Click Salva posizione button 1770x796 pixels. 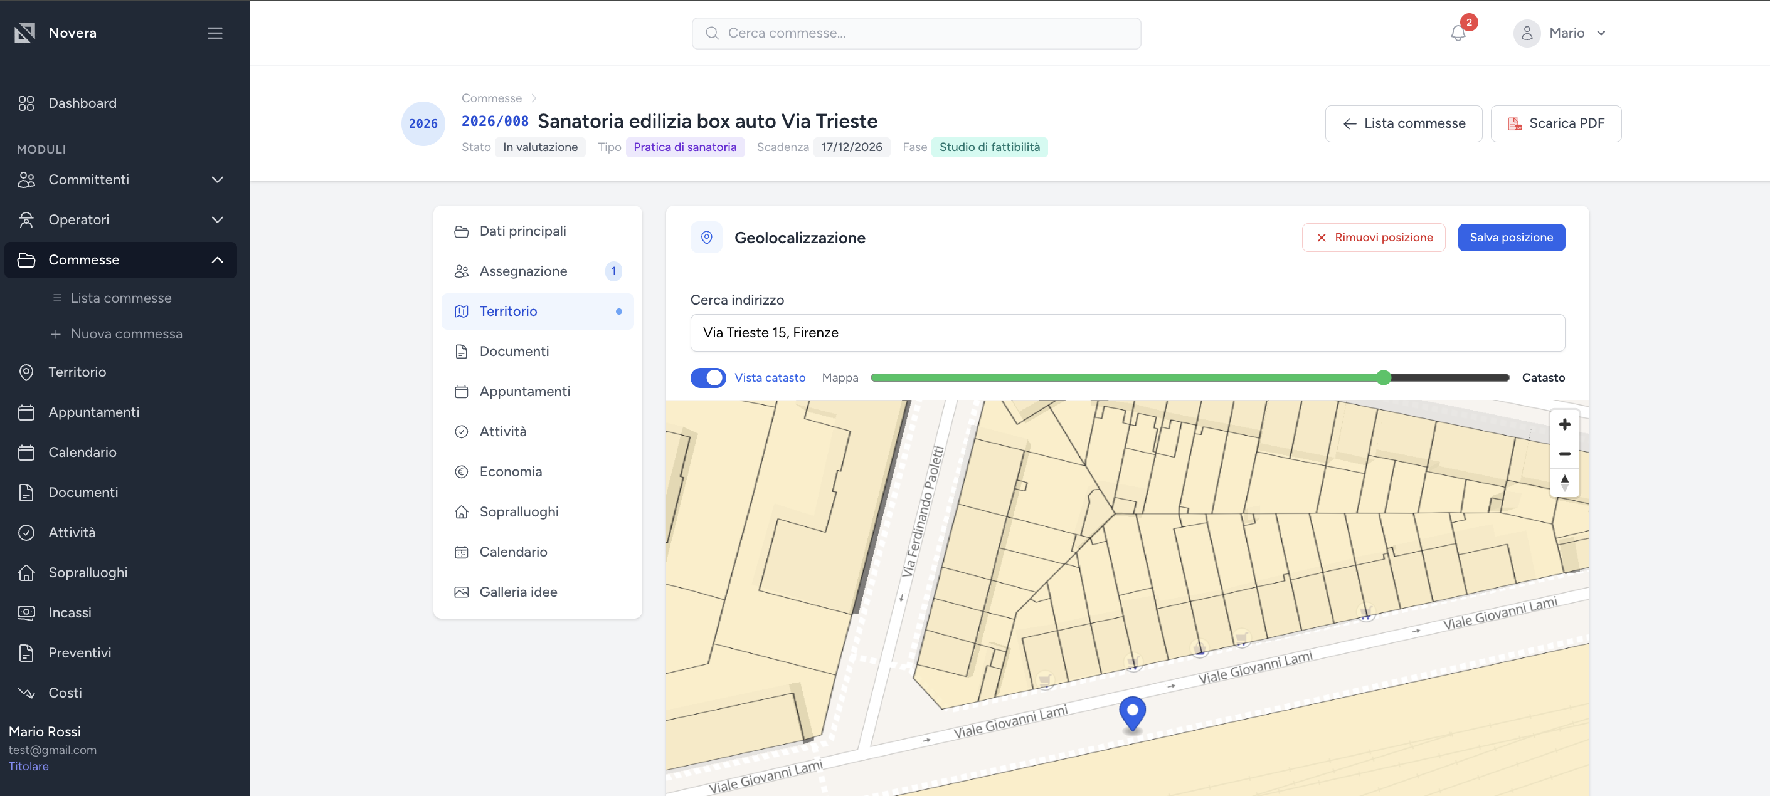[1511, 238]
